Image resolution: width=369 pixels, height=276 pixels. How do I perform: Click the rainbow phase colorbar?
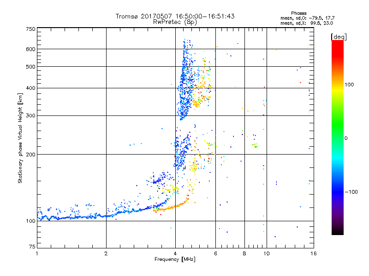point(338,137)
